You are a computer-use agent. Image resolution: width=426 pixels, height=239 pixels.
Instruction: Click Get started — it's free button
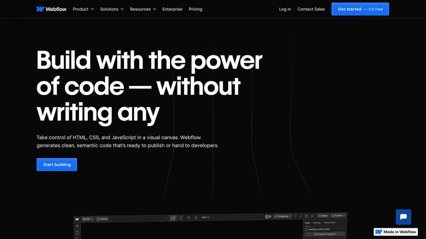(360, 9)
